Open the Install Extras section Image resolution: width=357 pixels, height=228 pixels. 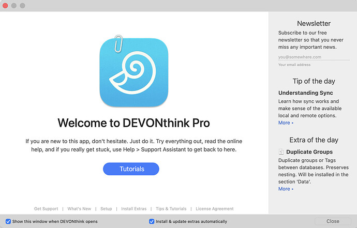coord(134,209)
